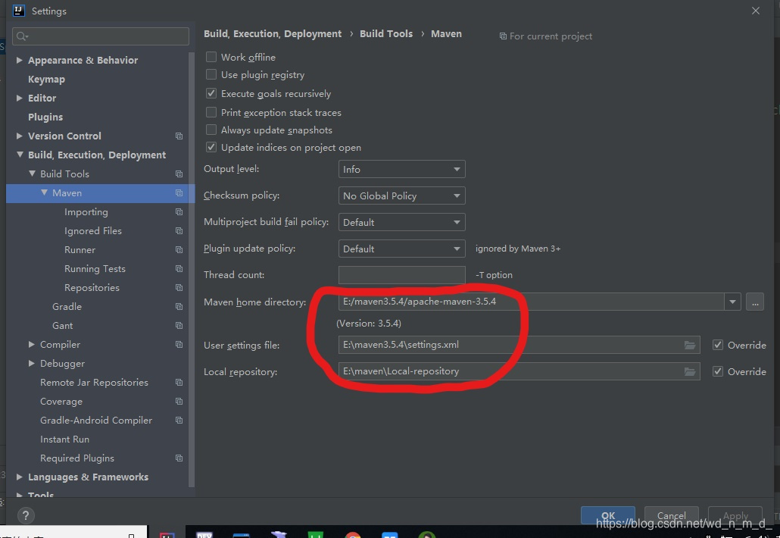The width and height of the screenshot is (780, 538).
Task: Click the User settings file path field
Action: [x=519, y=345]
